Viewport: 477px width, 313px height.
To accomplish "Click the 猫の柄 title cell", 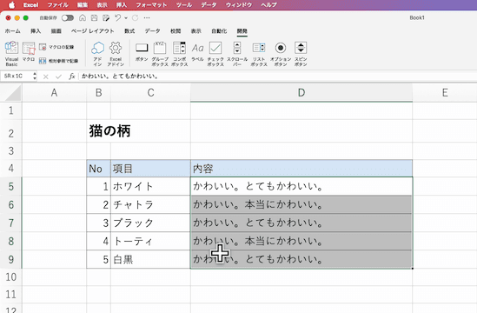I will [109, 131].
